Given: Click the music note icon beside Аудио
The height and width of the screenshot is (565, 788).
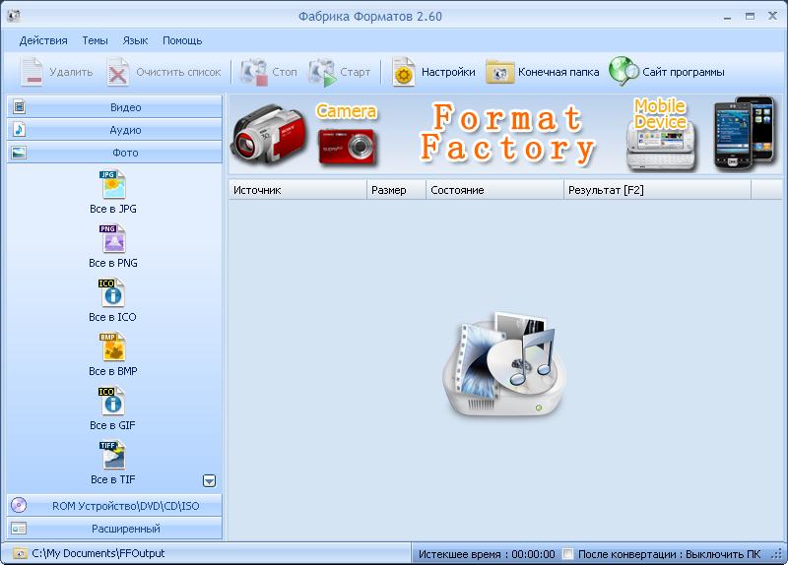Looking at the screenshot, I should (19, 130).
